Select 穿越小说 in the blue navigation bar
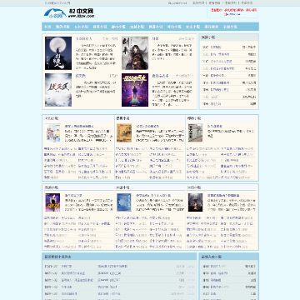This screenshot has width=300, height=300. point(137,27)
